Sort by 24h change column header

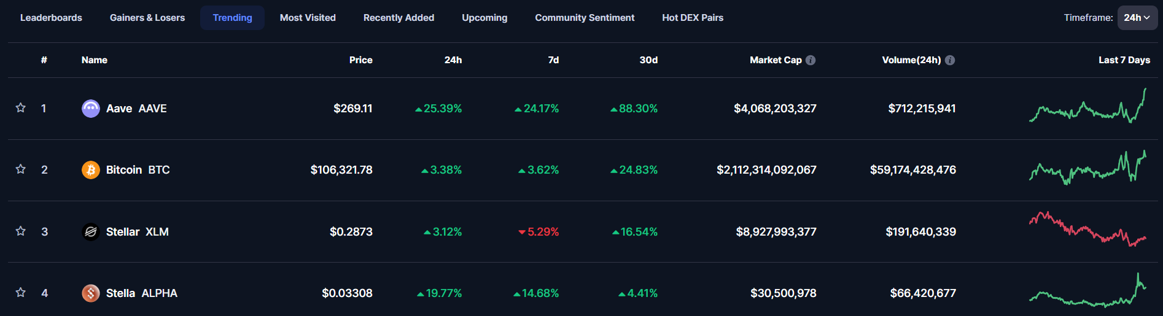453,60
